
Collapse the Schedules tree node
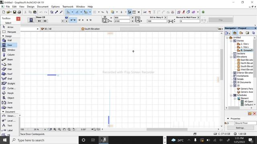tap(231, 95)
